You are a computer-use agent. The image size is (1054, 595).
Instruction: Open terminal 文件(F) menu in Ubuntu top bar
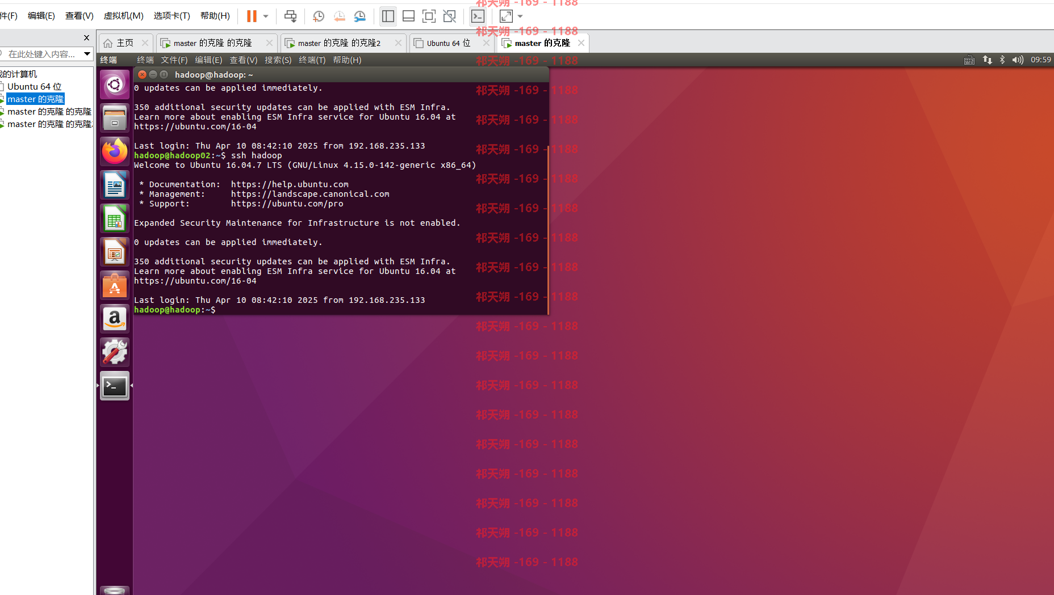pos(174,60)
